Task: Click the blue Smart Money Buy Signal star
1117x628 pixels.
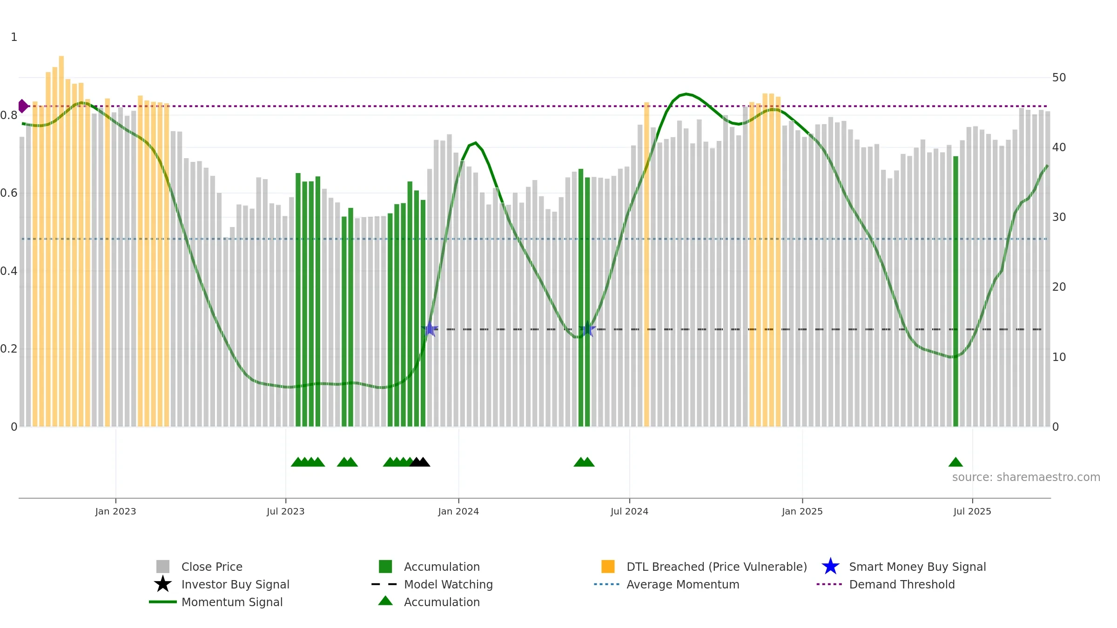Action: click(x=830, y=567)
